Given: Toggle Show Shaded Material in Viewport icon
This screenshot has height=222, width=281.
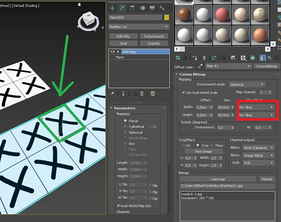Looking at the screenshot, I should coord(253,58).
